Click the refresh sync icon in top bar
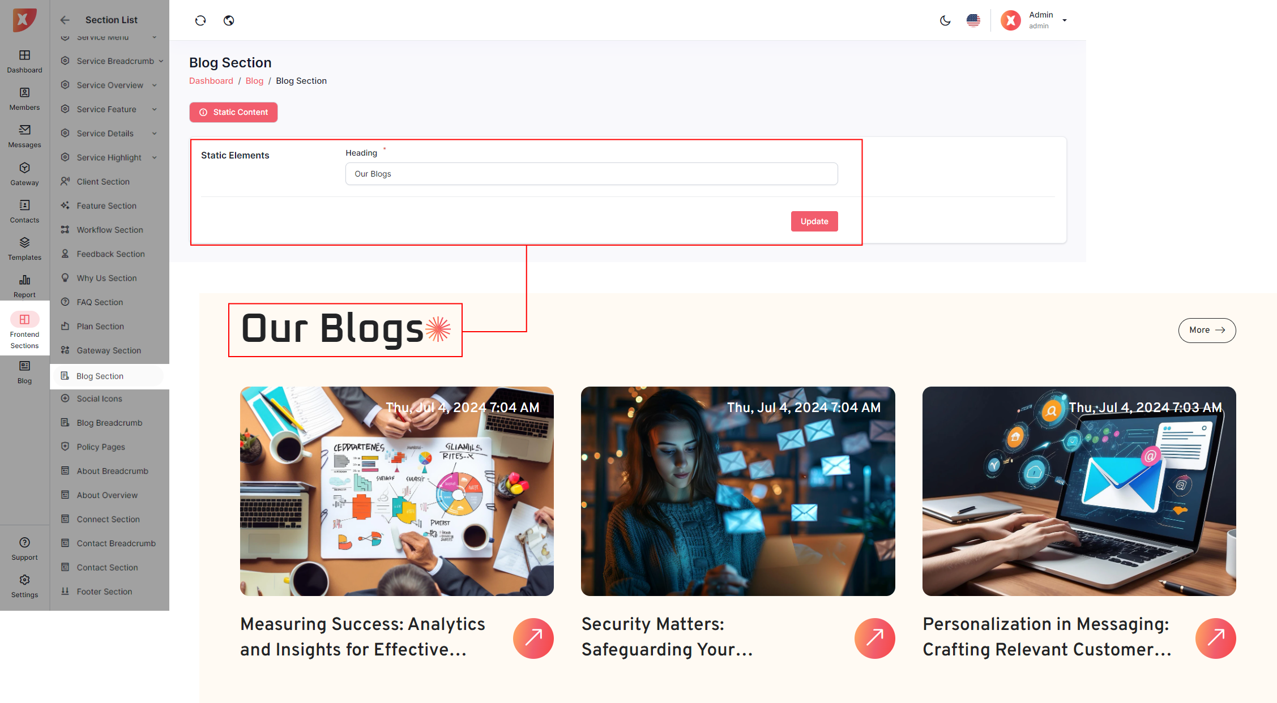 pyautogui.click(x=200, y=20)
